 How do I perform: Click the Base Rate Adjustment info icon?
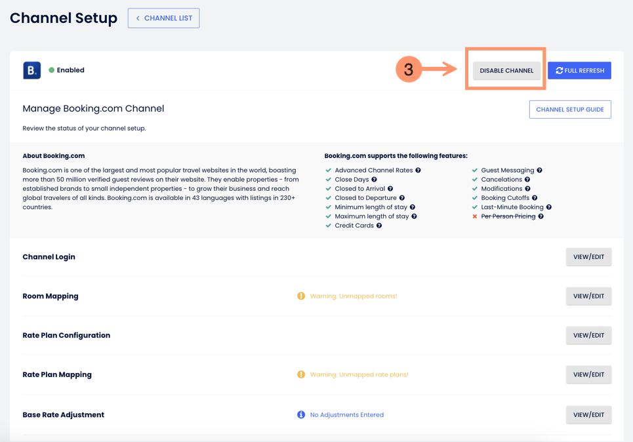(x=301, y=415)
